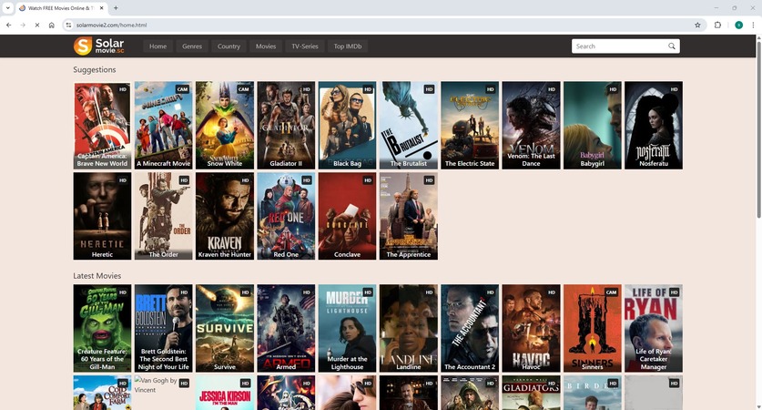Open the Red One poster

coord(286,216)
